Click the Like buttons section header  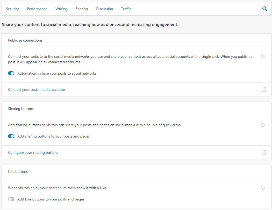[18, 172]
